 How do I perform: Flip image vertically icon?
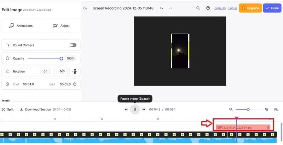tap(75, 71)
